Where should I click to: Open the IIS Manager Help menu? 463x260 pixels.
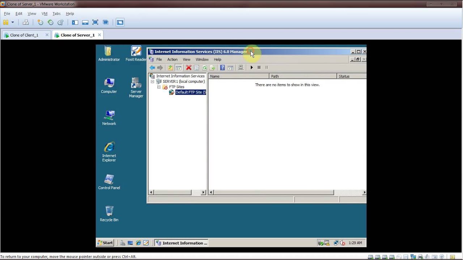(x=217, y=60)
